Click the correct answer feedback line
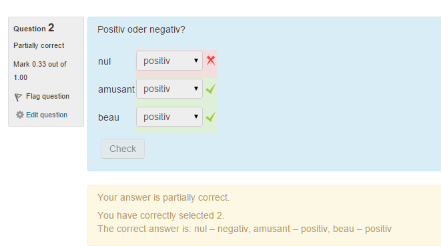Image resolution: width=441 pixels, height=246 pixels. [244, 229]
